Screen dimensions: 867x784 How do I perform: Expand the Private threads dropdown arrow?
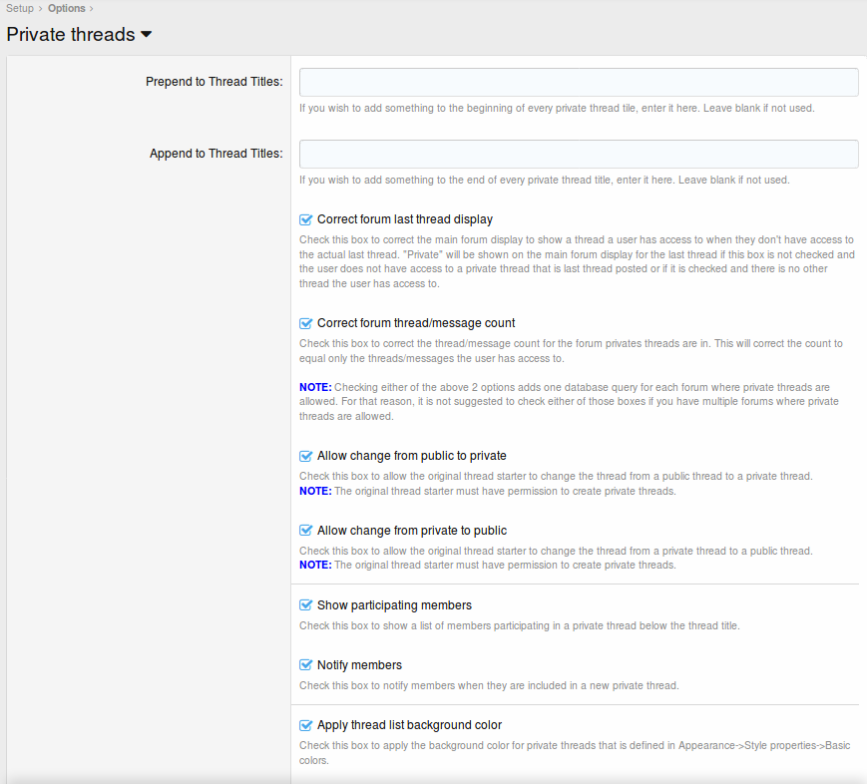pyautogui.click(x=147, y=35)
